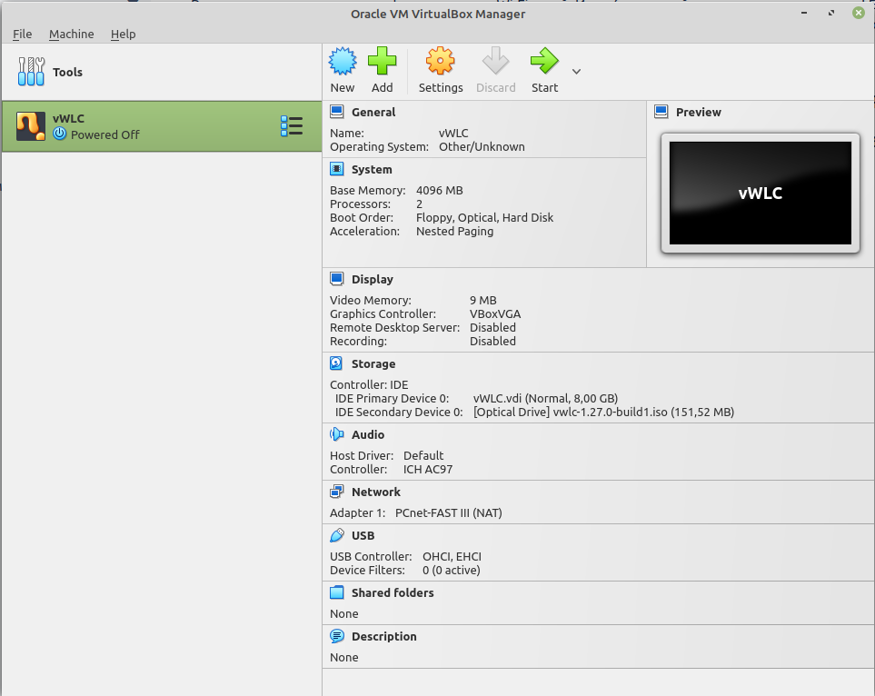Click the Network section icon
This screenshot has height=696, width=875.
coord(336,492)
